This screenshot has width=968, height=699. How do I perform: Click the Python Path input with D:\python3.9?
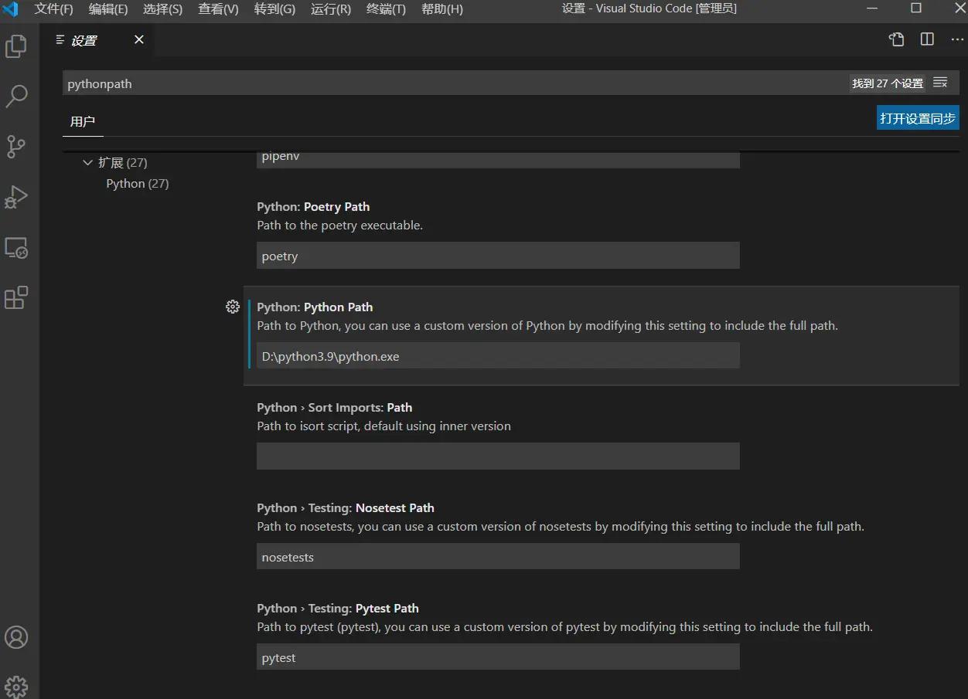(x=498, y=356)
